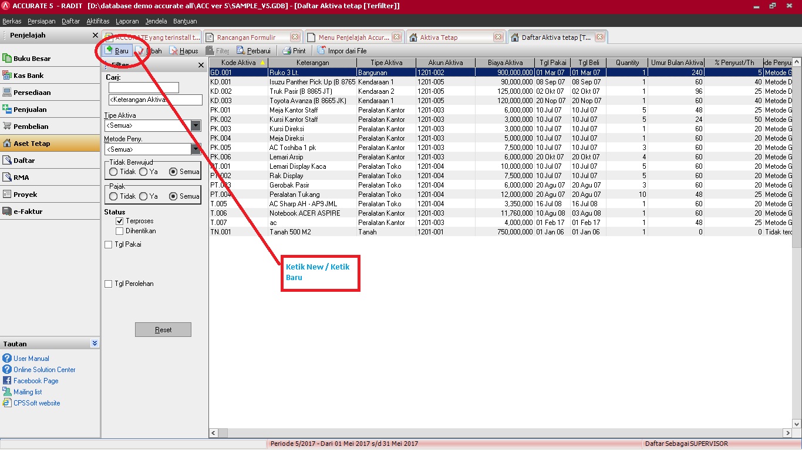Open Aktifitas menu
Screen dimensions: 802x450
pos(97,21)
